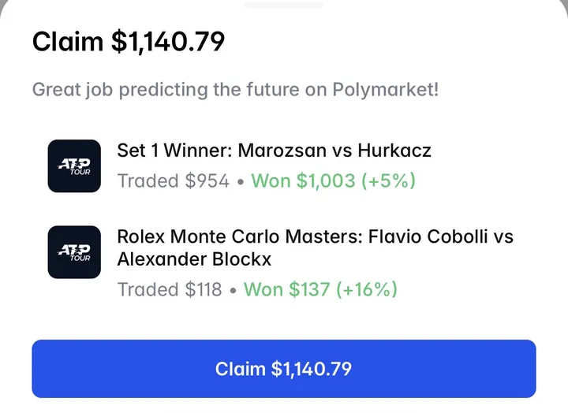This screenshot has height=413, width=568.
Task: Open Set 1 Winner: Marozsan vs Hurkacz market
Action: [x=275, y=151]
